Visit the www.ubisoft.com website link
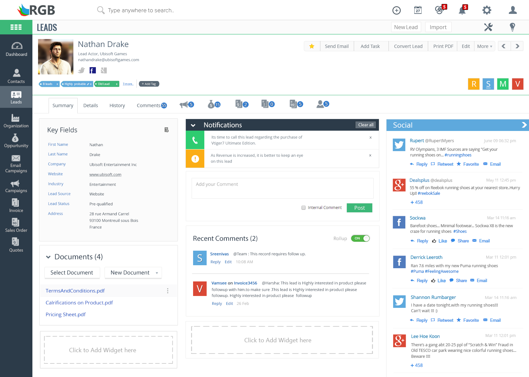Viewport: 529px width, 377px height. click(105, 174)
